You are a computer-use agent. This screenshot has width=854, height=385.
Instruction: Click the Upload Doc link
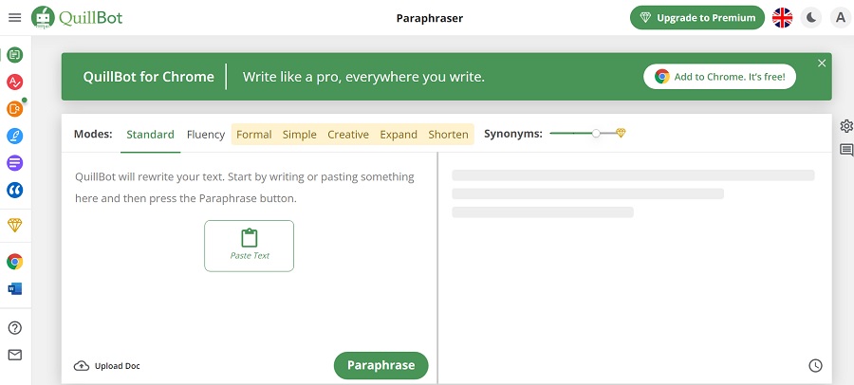[117, 366]
